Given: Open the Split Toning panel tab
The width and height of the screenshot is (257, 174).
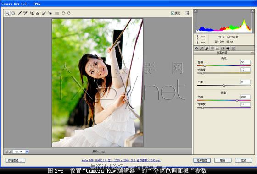Looking at the screenshot, I should pos(218,48).
